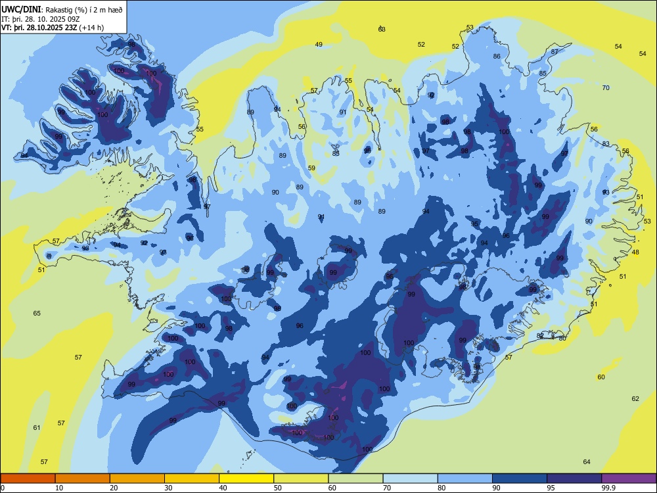Click the humidity value '59' in north Iceland
Viewport: 657px width, 493px height.
click(311, 168)
